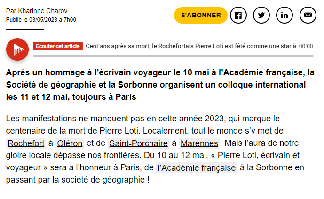This screenshot has width=324, height=199.
Task: Click the audio title starting "Cent ans après"
Action: [190, 46]
